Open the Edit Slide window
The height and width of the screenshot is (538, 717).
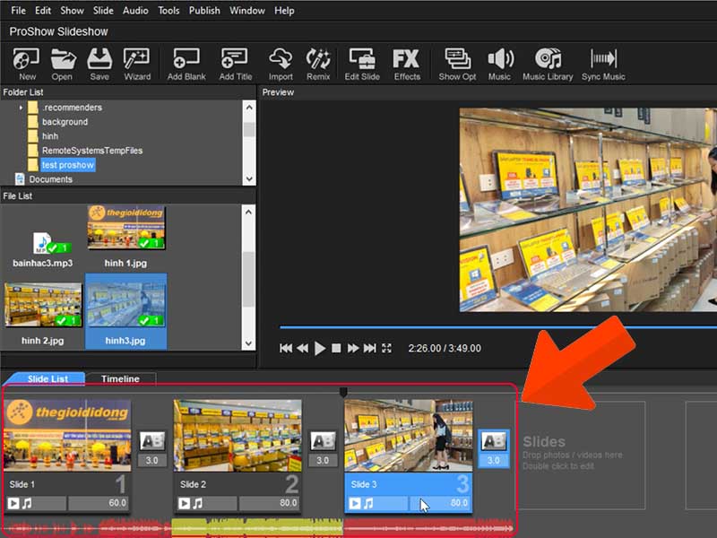[361, 63]
